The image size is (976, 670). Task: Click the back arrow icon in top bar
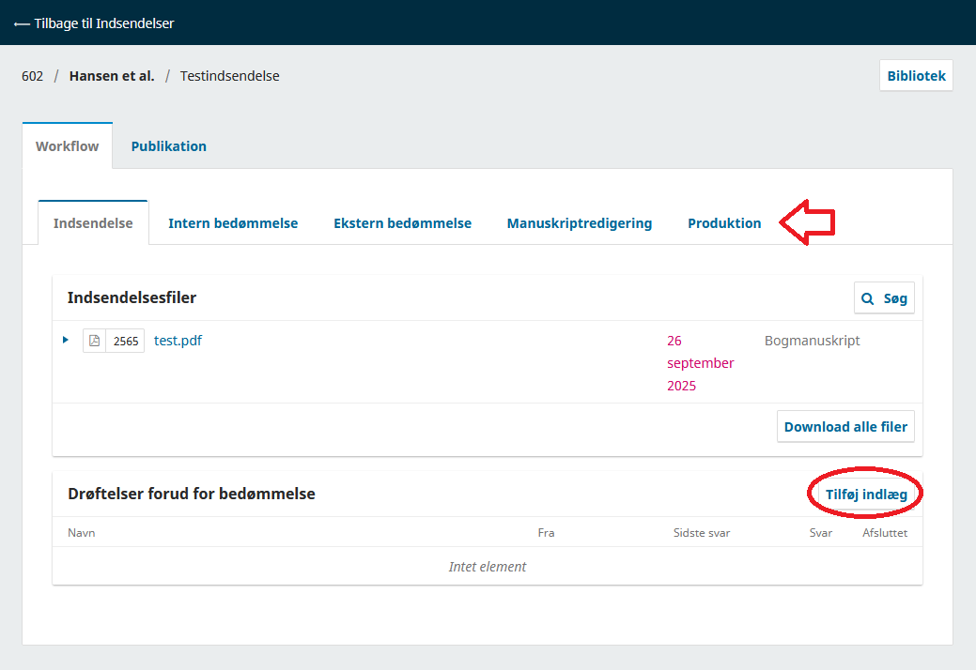[22, 23]
